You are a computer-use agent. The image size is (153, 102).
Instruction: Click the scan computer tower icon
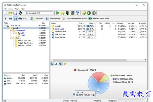point(68,13)
